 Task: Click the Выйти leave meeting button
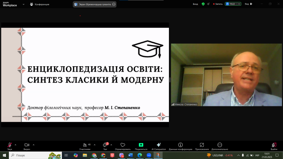tap(274, 146)
